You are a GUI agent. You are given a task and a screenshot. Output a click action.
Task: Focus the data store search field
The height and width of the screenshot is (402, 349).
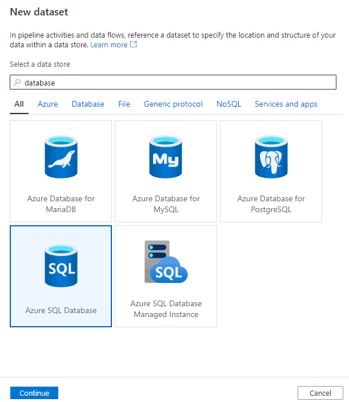[x=173, y=82]
